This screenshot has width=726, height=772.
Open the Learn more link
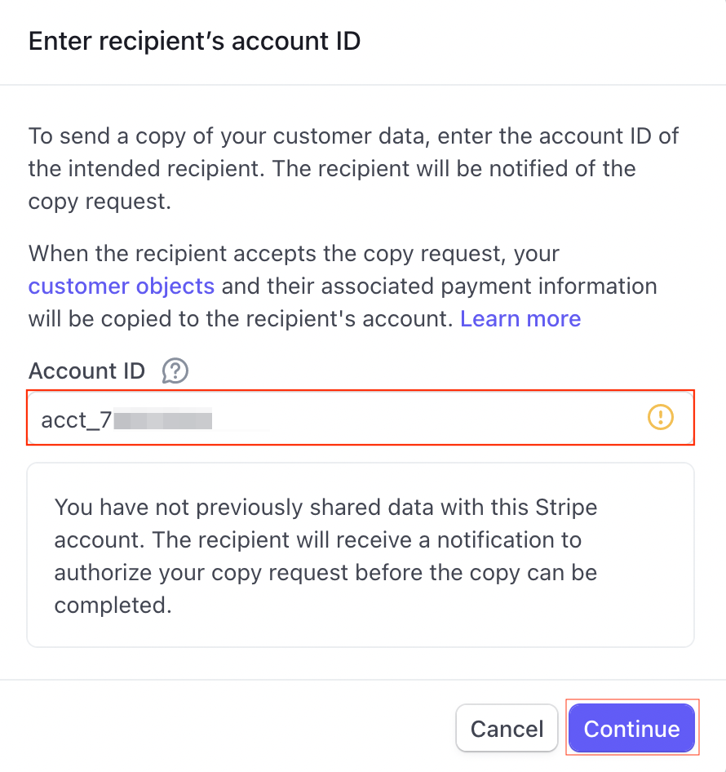point(520,318)
